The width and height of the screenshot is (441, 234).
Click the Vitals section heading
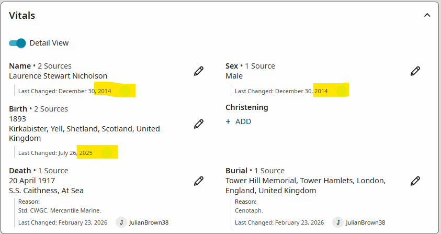click(x=22, y=16)
